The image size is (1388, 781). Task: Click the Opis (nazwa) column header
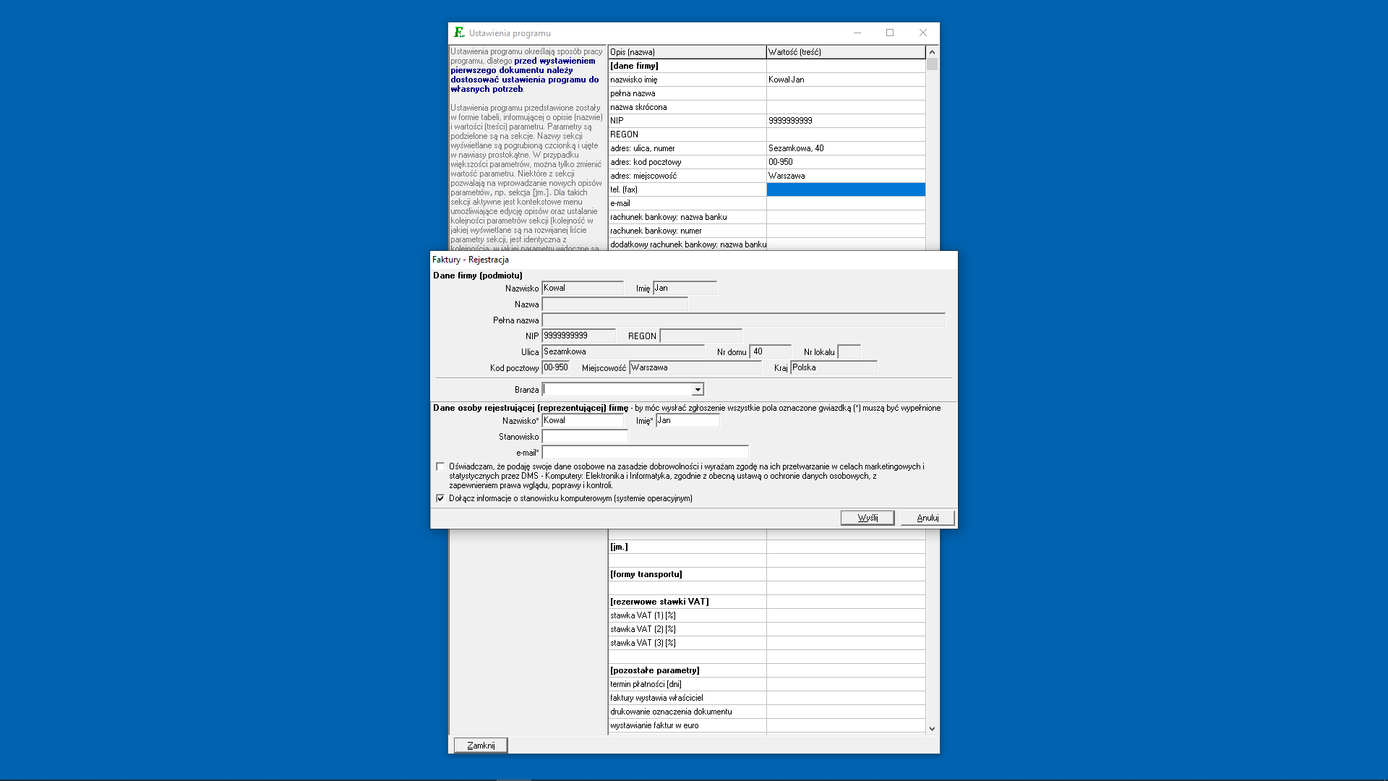687,52
